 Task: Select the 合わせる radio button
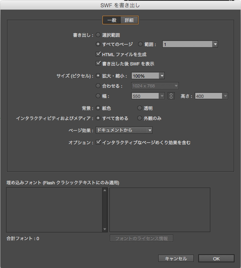tap(98, 86)
